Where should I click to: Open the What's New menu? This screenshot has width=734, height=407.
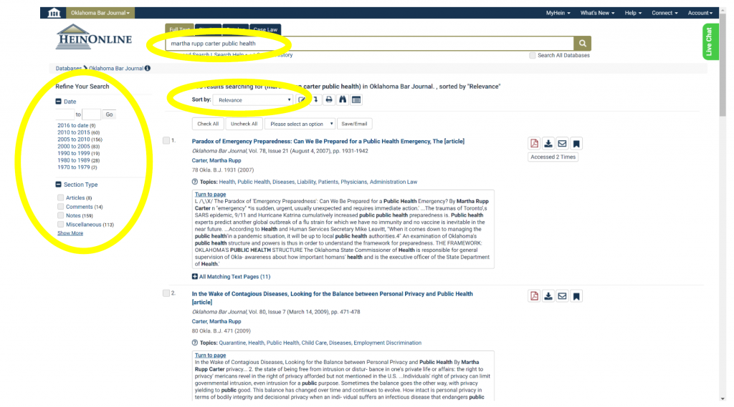click(597, 13)
